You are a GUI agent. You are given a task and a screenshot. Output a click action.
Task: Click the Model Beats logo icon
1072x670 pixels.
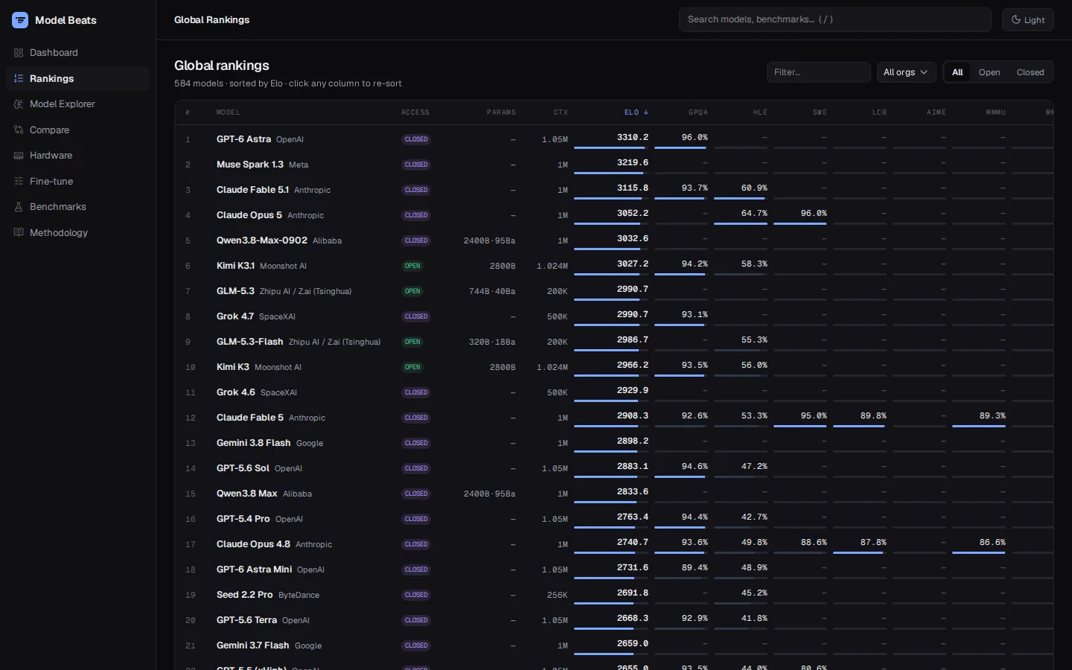20,20
